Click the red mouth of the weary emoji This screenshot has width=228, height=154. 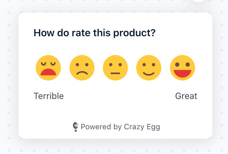pyautogui.click(x=48, y=72)
